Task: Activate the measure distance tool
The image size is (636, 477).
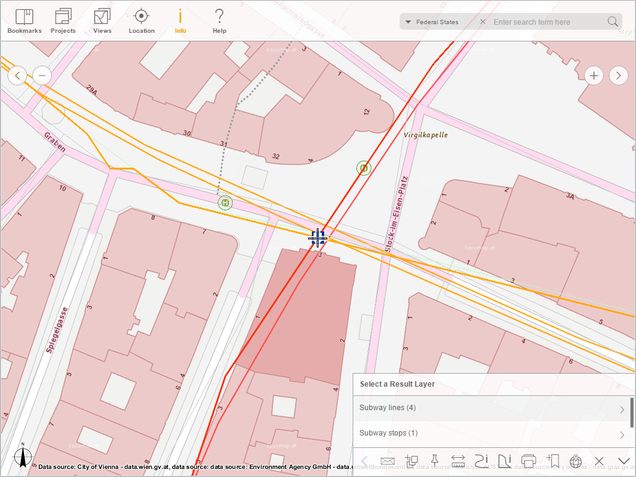Action: click(458, 461)
